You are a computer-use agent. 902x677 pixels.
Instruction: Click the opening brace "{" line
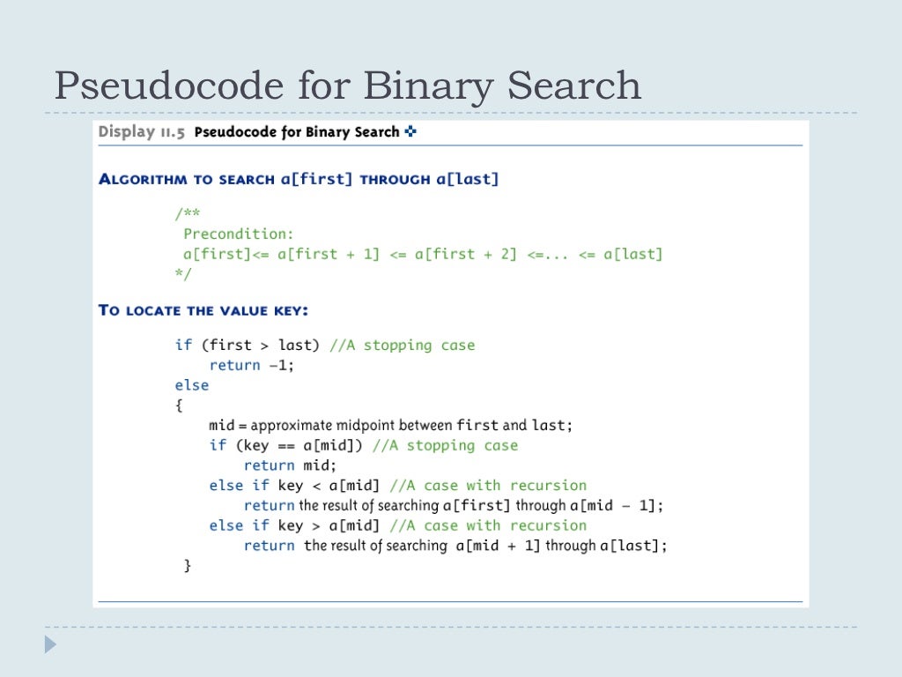point(179,405)
